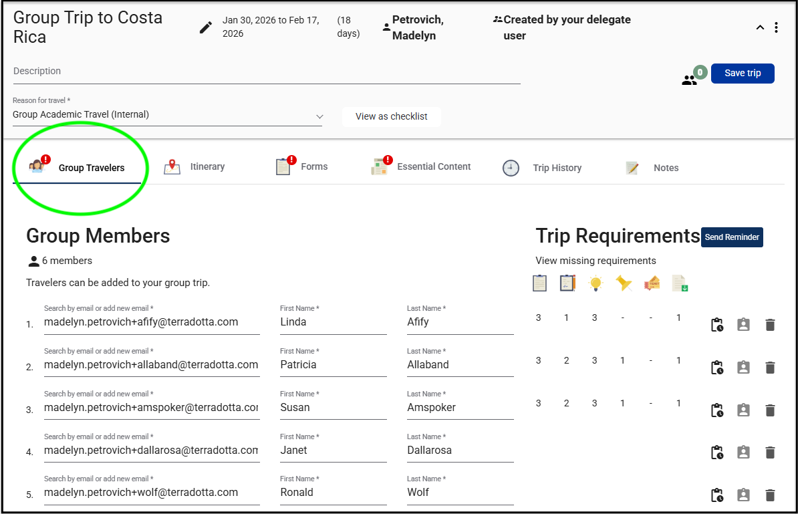Click the Last Name field containing Allaband
The width and height of the screenshot is (798, 514).
[460, 365]
